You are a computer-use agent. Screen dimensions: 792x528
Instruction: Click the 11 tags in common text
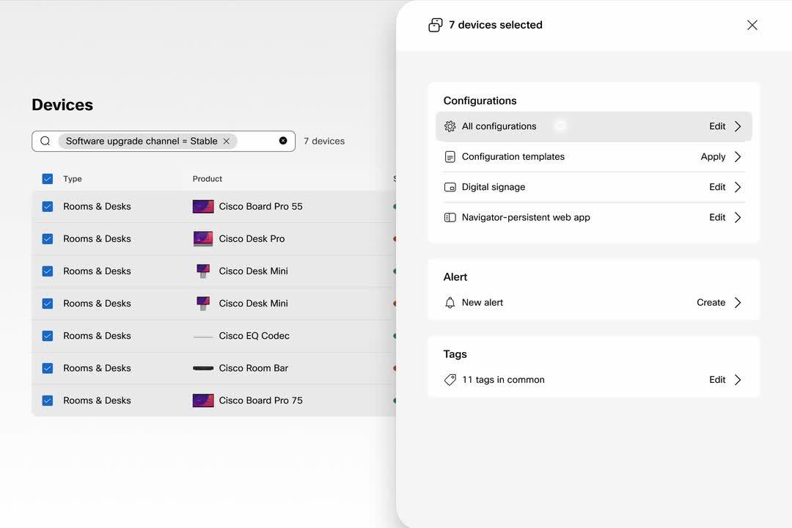tap(503, 379)
